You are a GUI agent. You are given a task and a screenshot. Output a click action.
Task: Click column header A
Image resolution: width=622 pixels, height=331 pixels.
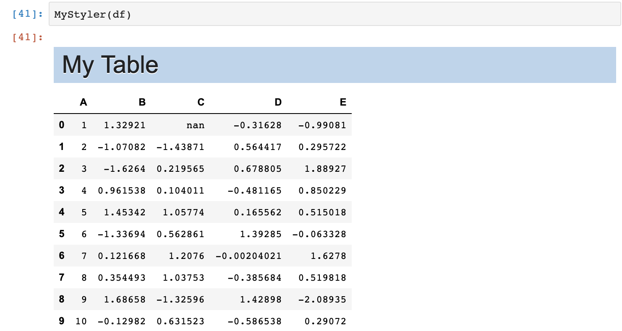coord(84,102)
